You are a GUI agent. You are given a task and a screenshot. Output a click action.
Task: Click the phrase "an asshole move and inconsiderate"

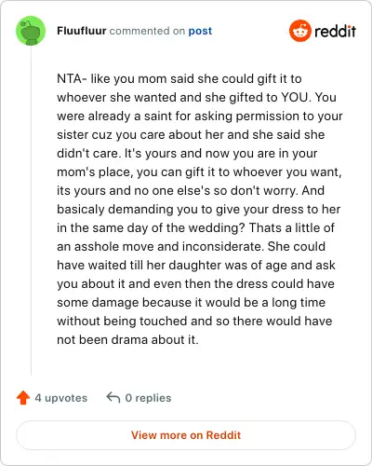160,246
